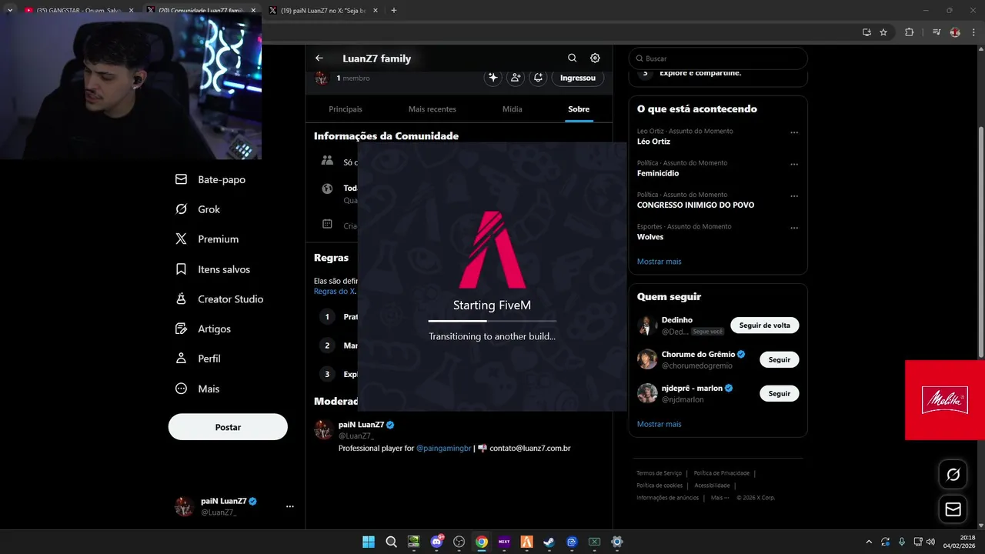Screen dimensions: 985x554
Task: Open Bate-papo in the X sidebar
Action: pos(210,179)
